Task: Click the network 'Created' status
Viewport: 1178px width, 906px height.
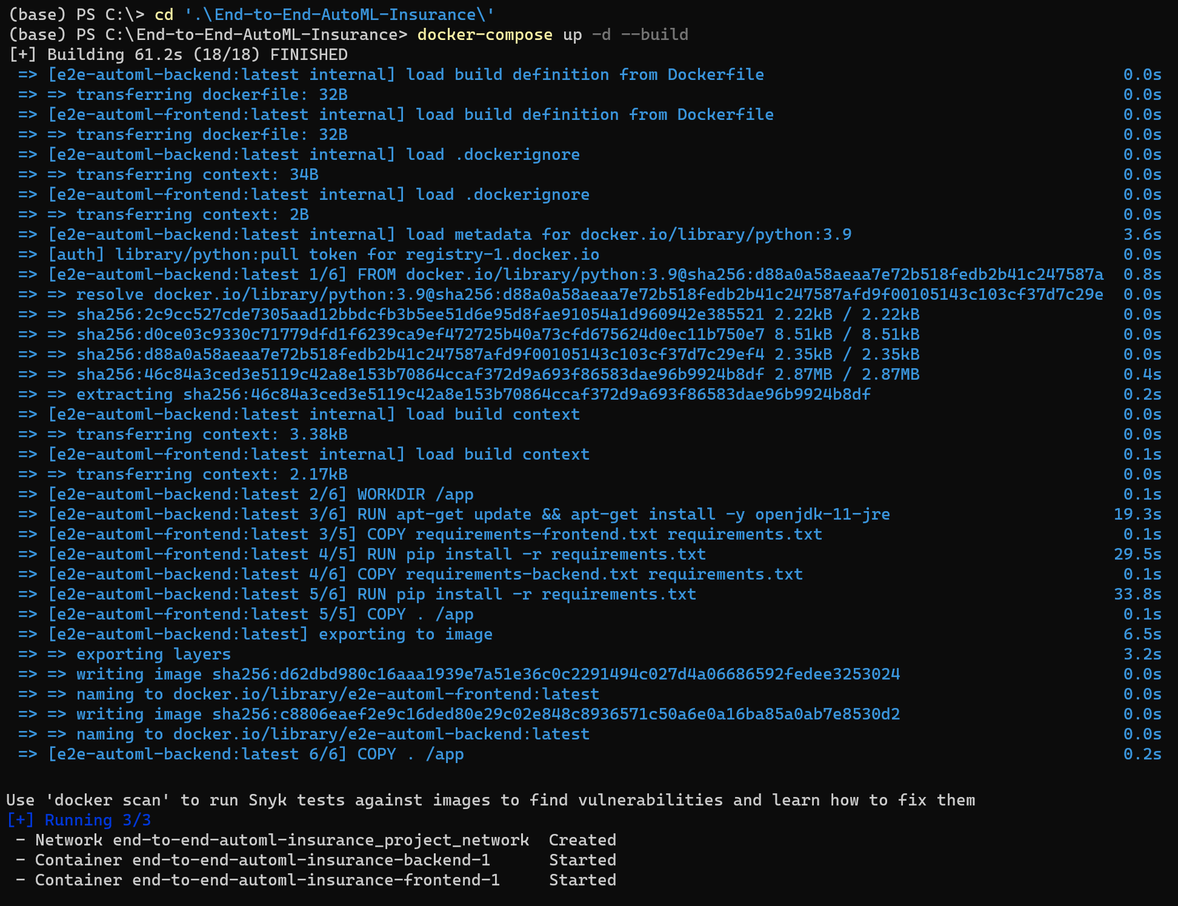Action: pyautogui.click(x=582, y=840)
